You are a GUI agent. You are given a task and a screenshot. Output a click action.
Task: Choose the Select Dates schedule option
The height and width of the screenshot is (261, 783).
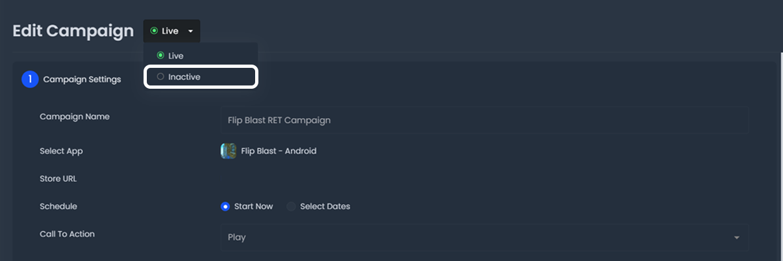291,206
